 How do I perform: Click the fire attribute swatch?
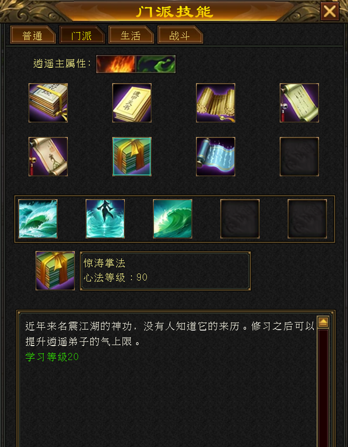coord(116,64)
